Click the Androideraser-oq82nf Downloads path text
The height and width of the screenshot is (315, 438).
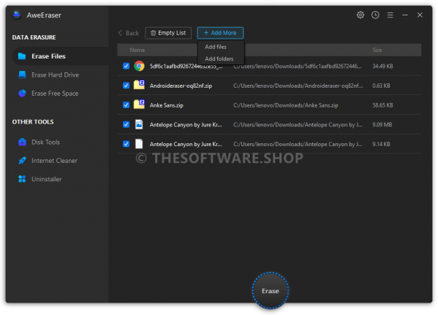[x=298, y=86]
